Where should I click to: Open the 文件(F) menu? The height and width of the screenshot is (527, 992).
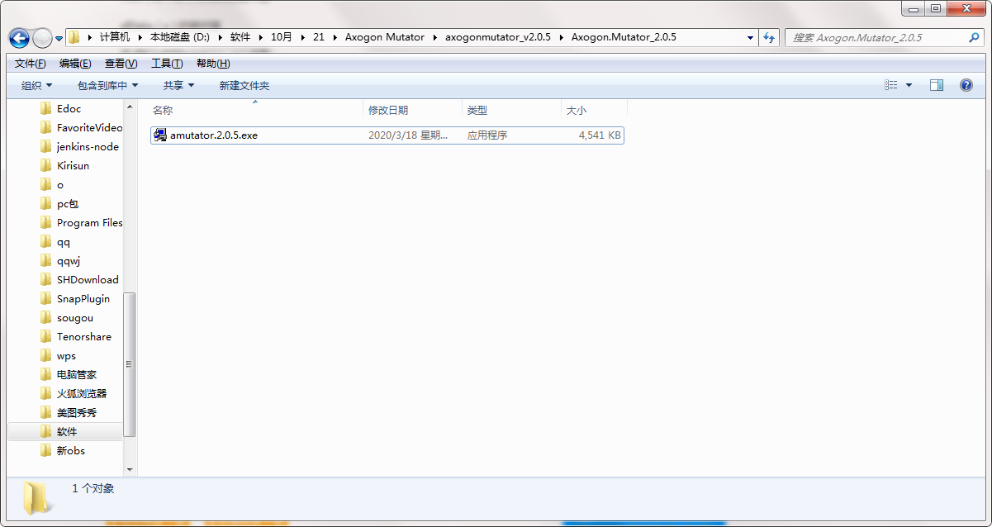[x=31, y=64]
